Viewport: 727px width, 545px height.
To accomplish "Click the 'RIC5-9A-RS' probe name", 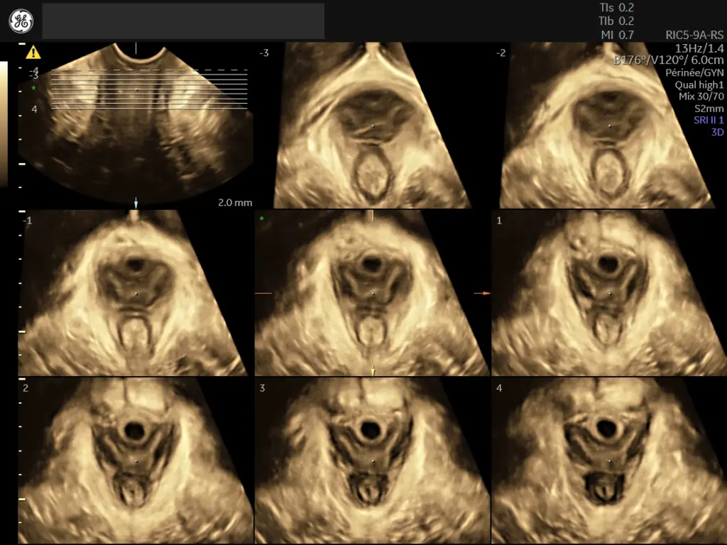I will pyautogui.click(x=694, y=35).
